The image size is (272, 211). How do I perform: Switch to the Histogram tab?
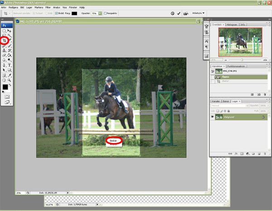pos(232,24)
